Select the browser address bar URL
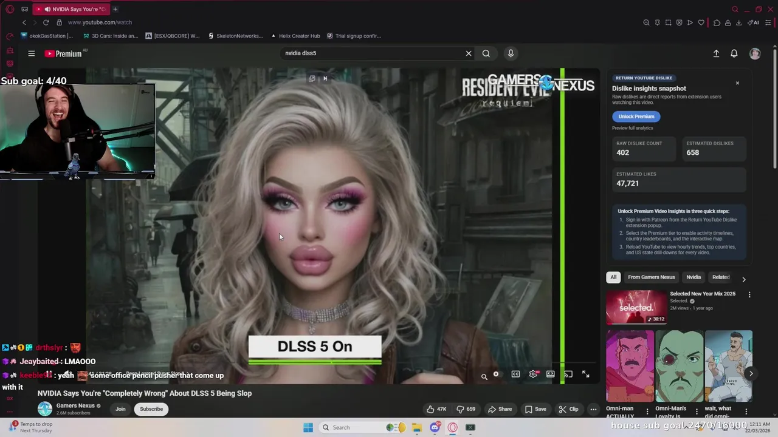778x437 pixels. click(100, 22)
